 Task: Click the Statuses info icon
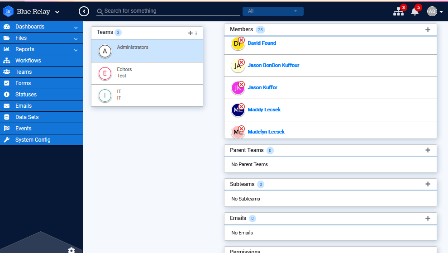pyautogui.click(x=7, y=94)
